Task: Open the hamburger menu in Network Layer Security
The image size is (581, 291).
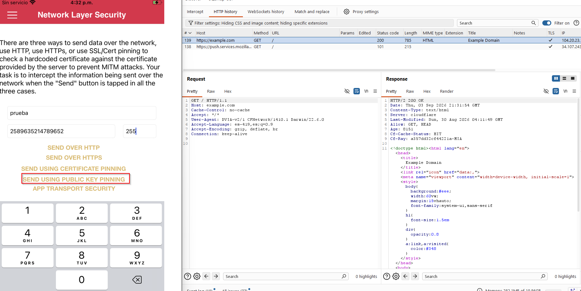Action: (12, 15)
